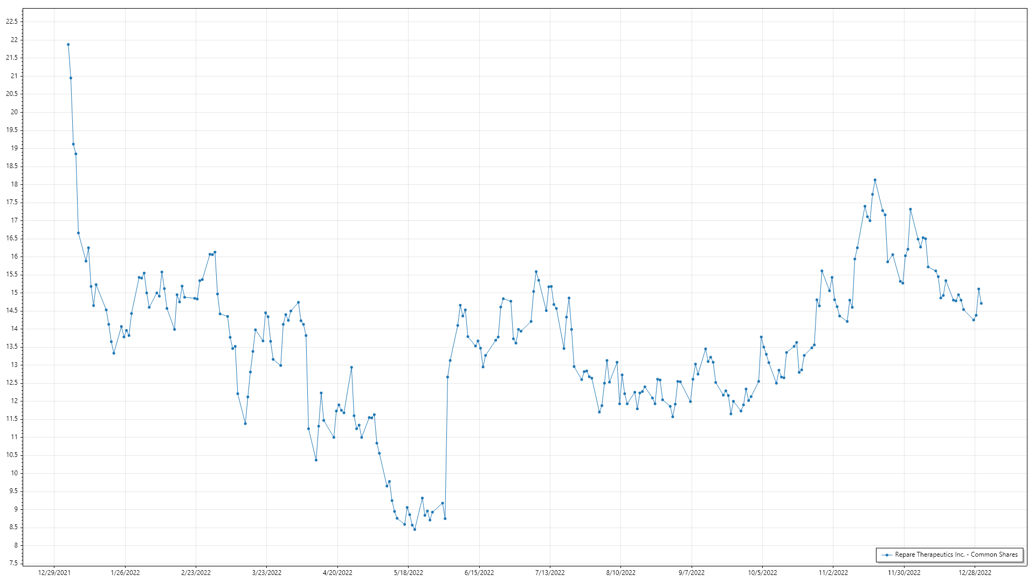Click the second data point near 21

[x=71, y=78]
